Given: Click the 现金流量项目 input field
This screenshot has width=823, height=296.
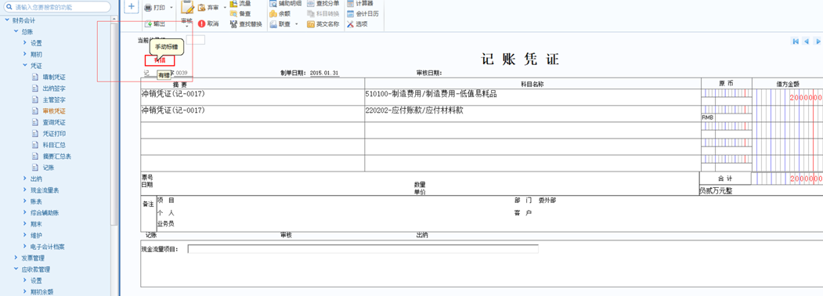Looking at the screenshot, I should pyautogui.click(x=363, y=249).
